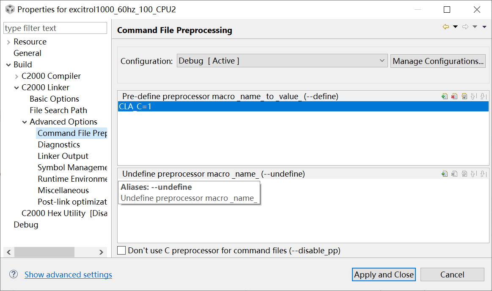The width and height of the screenshot is (492, 291).
Task: Open the preference page view menu triangle
Action: pyautogui.click(x=484, y=27)
